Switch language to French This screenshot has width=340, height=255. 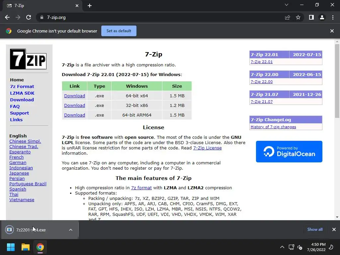coord(17,157)
